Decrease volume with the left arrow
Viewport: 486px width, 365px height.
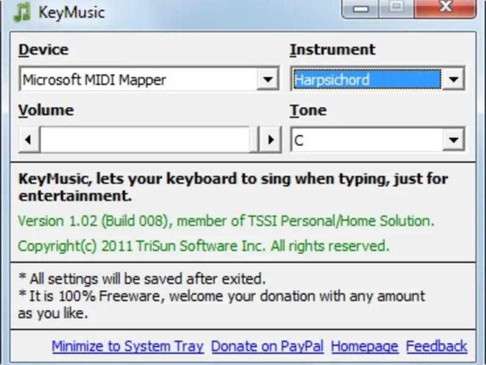point(29,140)
